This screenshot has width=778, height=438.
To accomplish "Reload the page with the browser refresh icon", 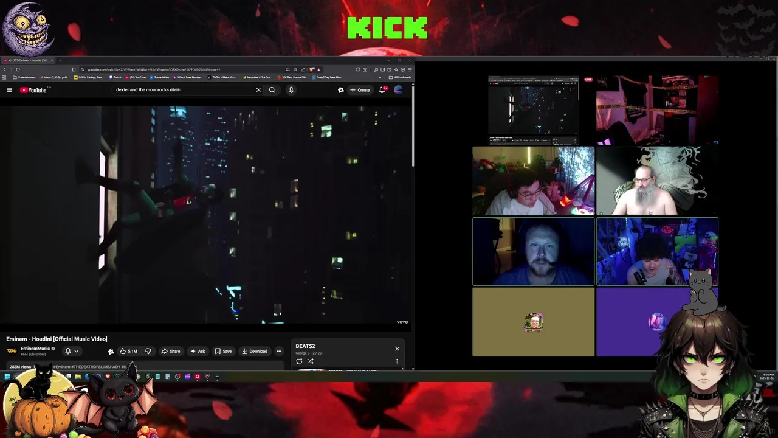I will tap(18, 69).
